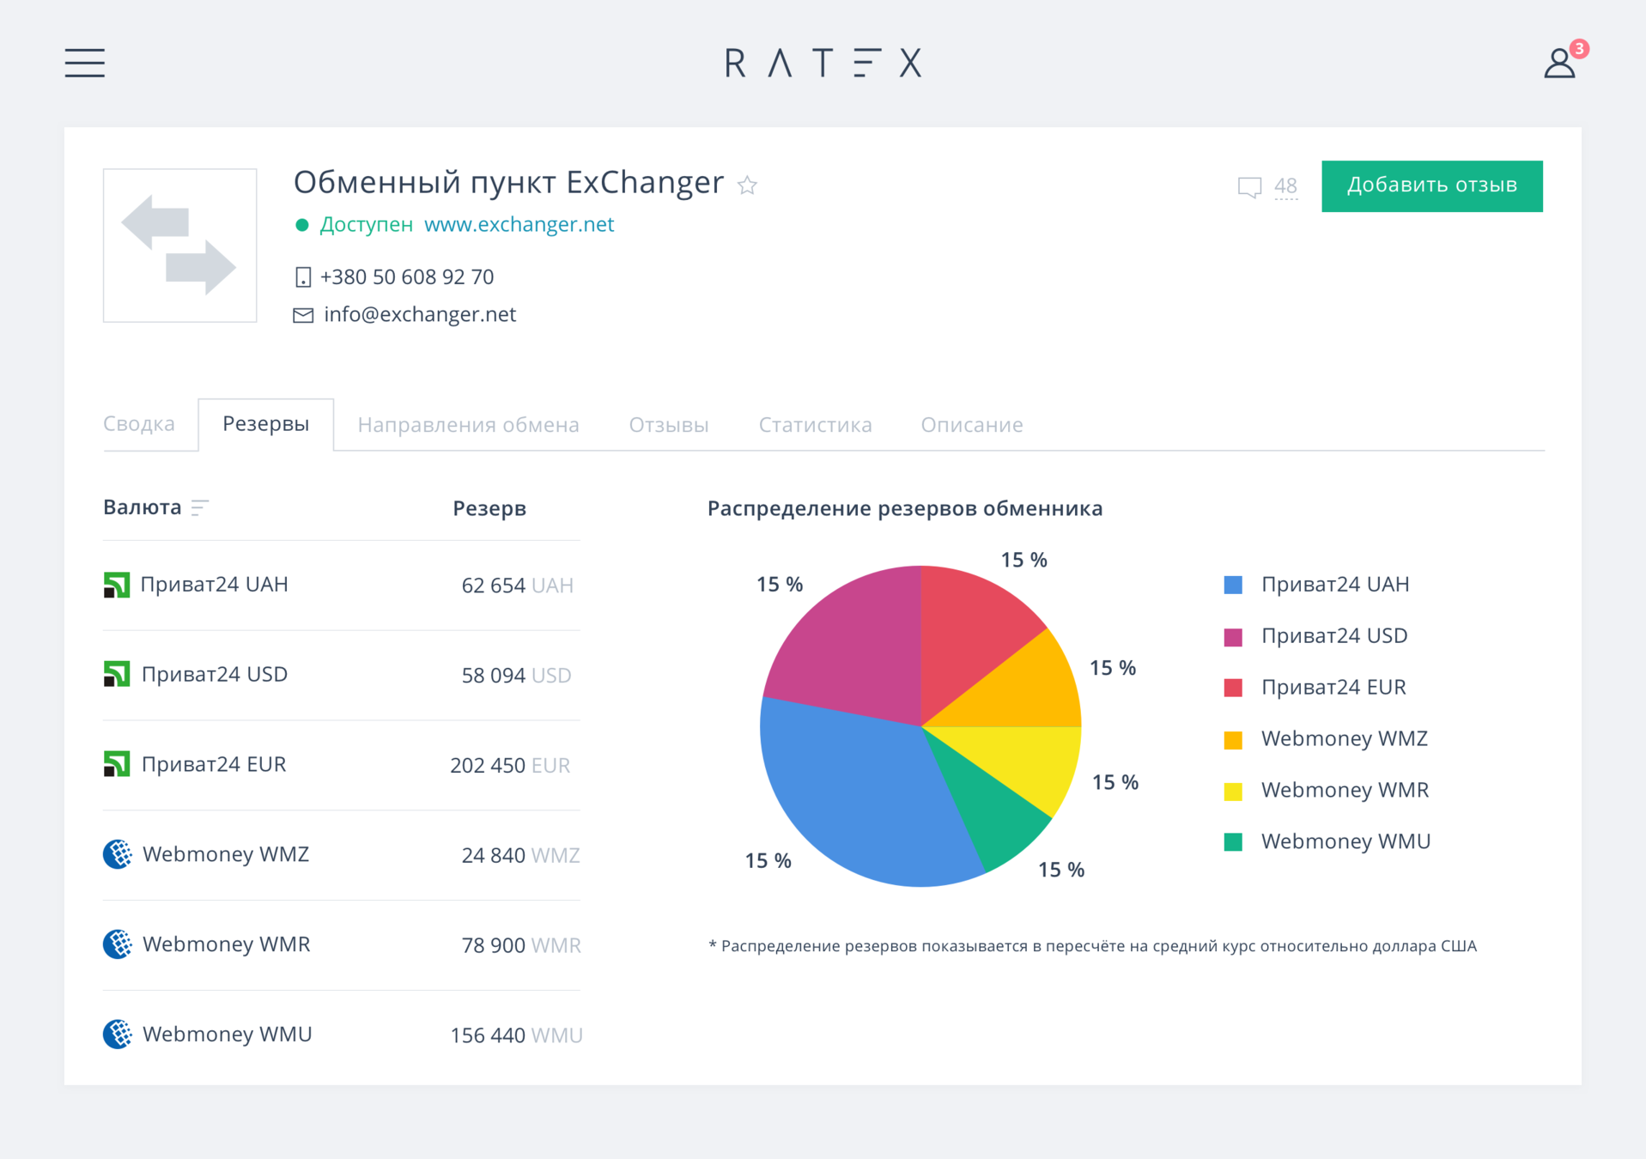Click the chart title Распределение резервов обменника
Viewport: 1646px width, 1159px height.
pyautogui.click(x=905, y=508)
